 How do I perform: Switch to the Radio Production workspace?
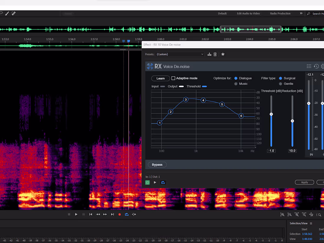point(280,13)
